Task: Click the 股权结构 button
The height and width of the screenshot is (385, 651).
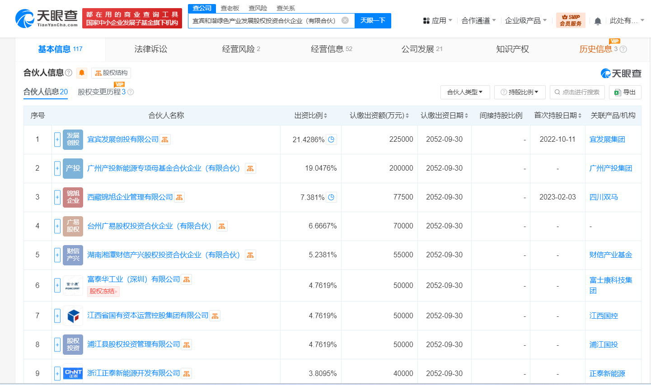Action: click(111, 73)
